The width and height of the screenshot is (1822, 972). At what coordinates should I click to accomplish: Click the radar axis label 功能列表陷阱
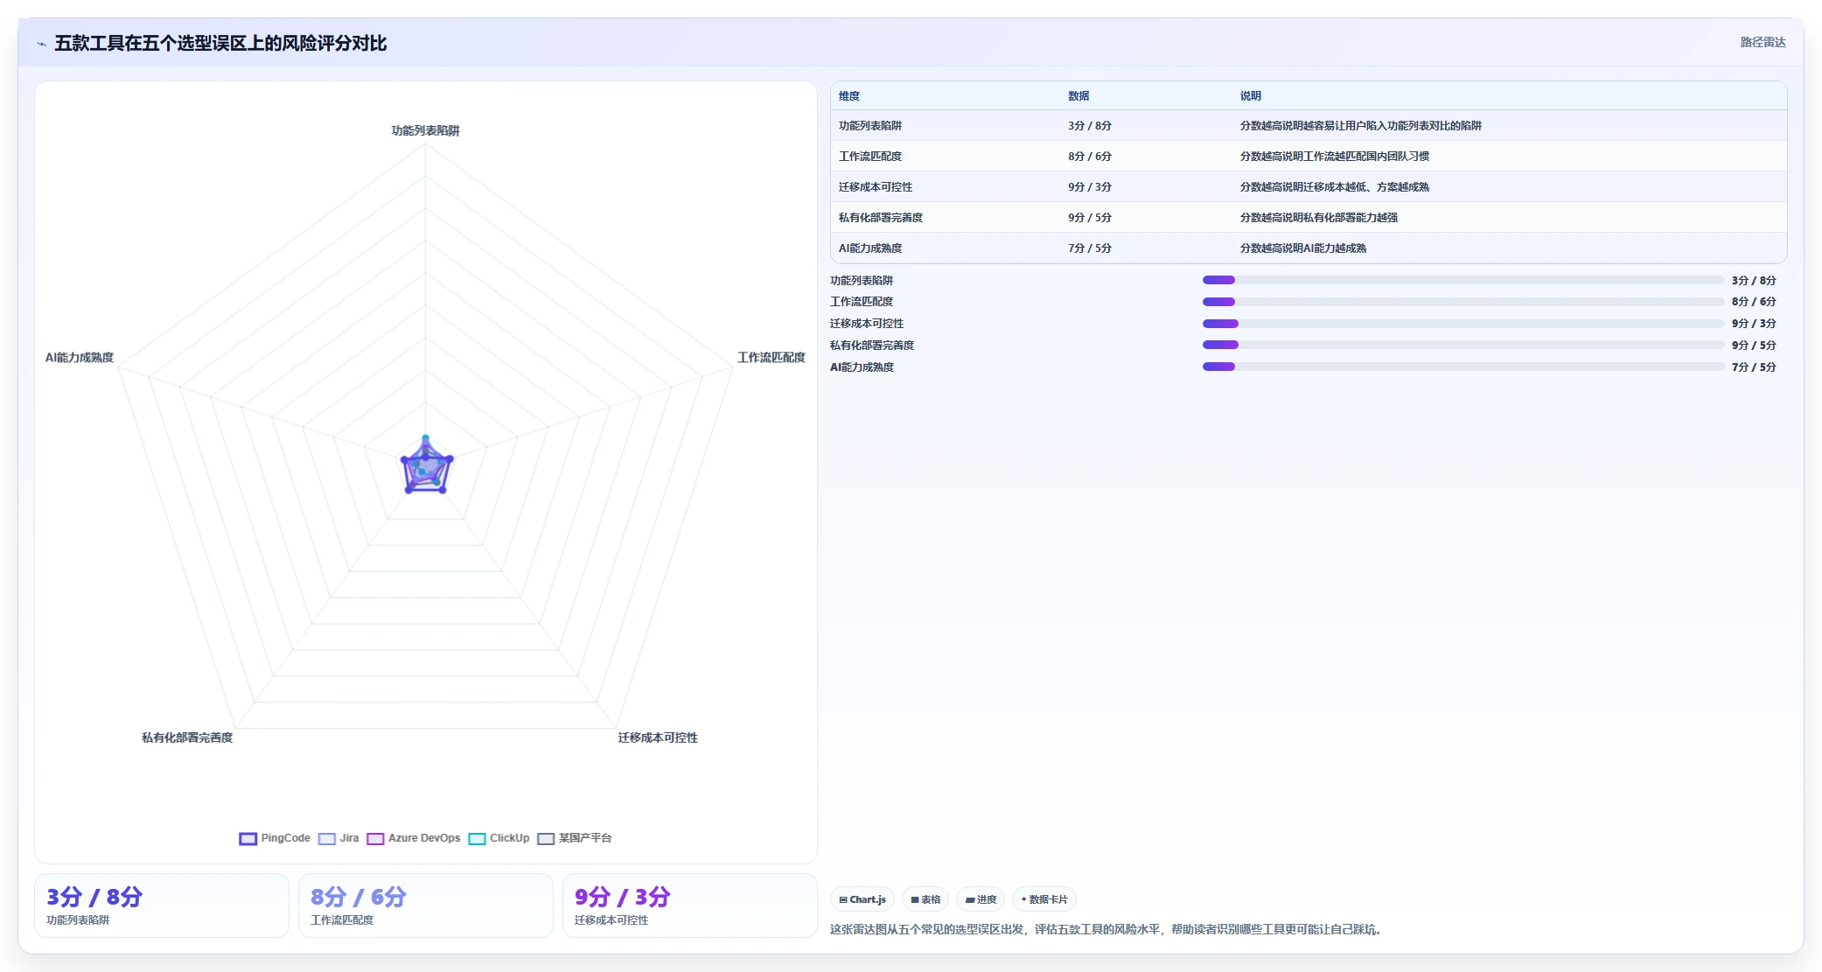coord(426,130)
